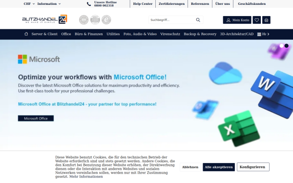
Task: Expand the Information dropdown
Action: tap(49, 4)
